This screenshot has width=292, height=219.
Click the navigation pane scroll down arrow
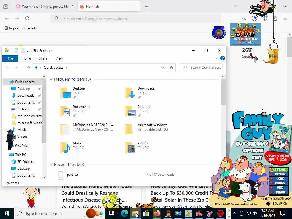(x=44, y=177)
